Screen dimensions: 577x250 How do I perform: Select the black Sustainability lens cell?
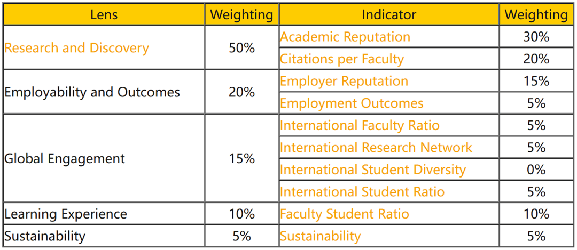click(x=104, y=236)
